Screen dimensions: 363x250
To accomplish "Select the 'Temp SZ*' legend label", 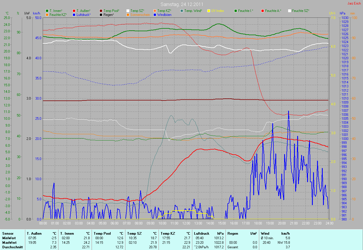I will coord(137,11).
